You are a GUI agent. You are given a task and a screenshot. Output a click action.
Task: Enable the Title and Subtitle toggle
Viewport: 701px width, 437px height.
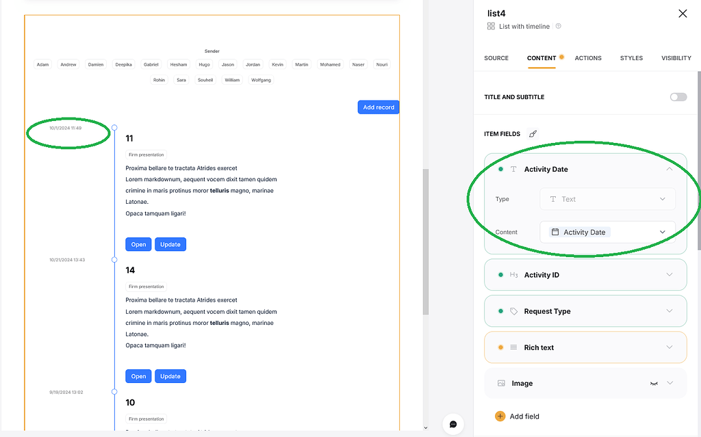[x=679, y=97]
